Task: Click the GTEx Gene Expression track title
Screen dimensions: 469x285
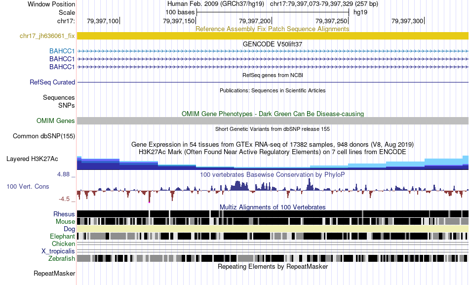Action: pos(273,145)
